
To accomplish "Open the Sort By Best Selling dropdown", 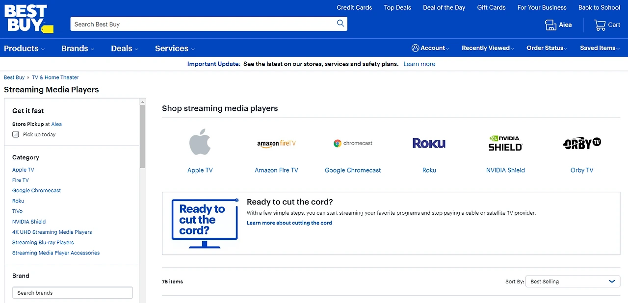I will pos(573,281).
